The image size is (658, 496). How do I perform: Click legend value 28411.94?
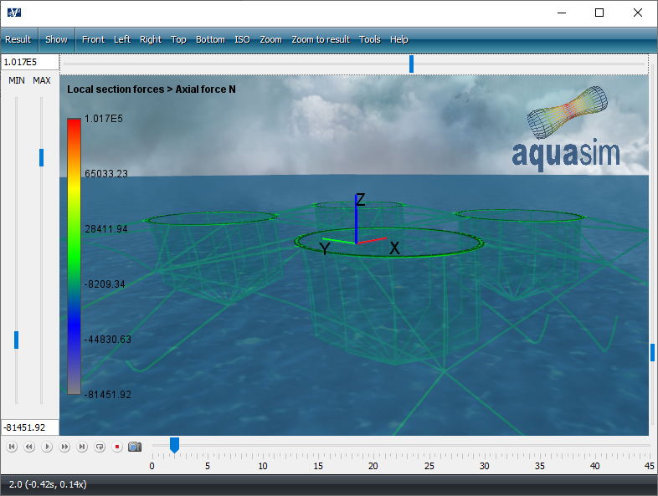point(106,229)
